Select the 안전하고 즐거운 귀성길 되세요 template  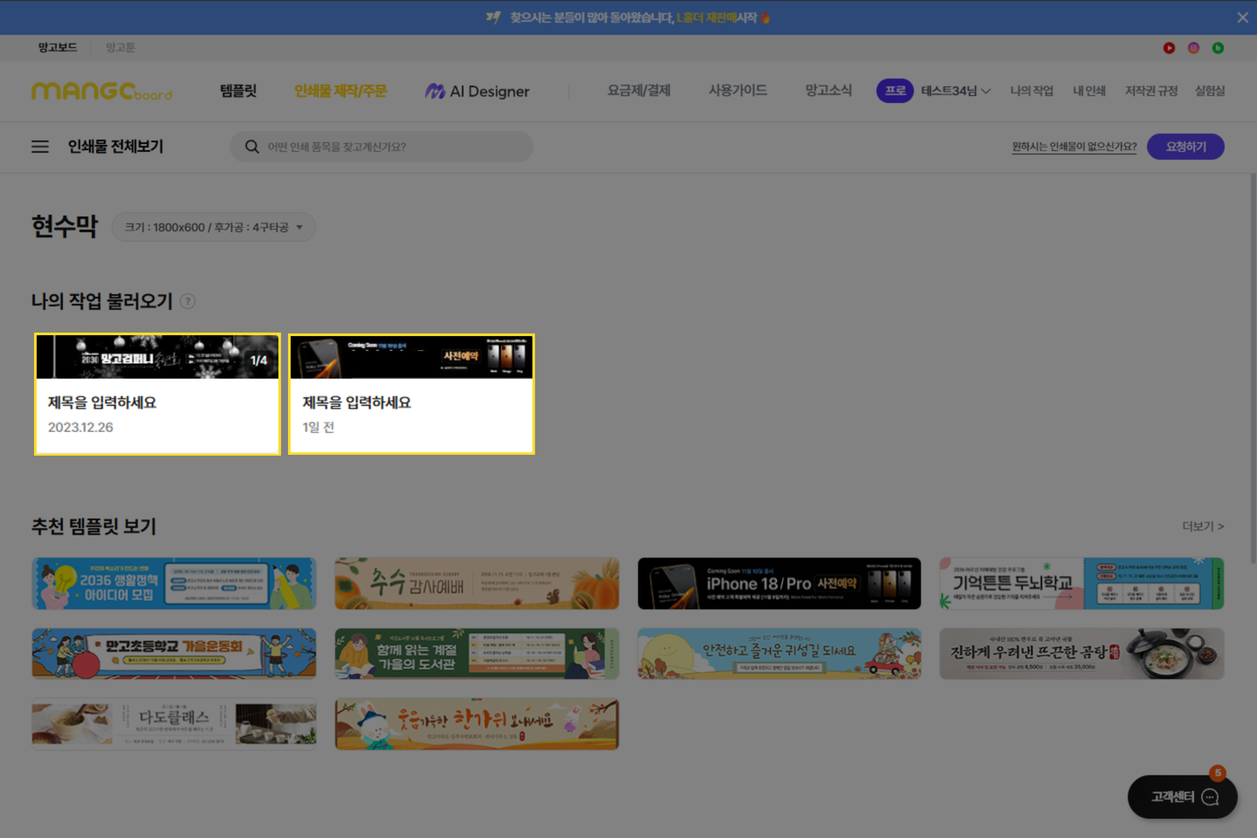[x=779, y=654]
